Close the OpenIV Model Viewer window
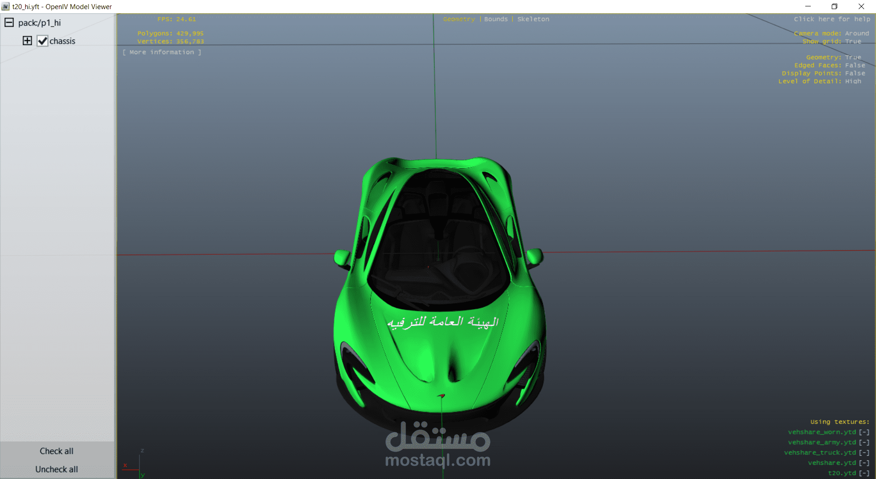This screenshot has height=479, width=876. [x=861, y=6]
